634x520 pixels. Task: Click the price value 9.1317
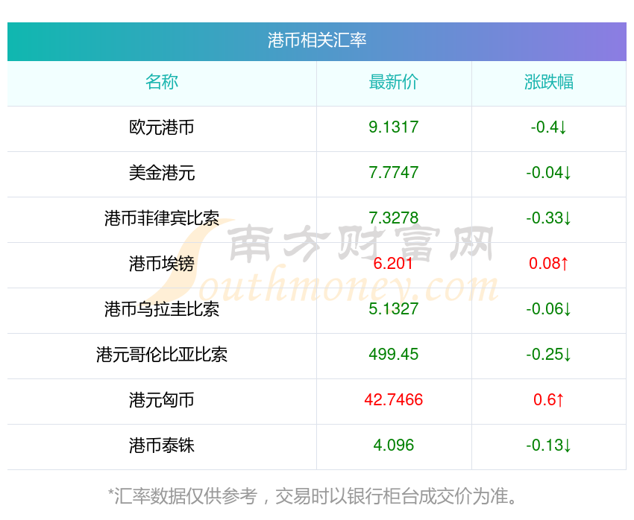[x=393, y=127]
